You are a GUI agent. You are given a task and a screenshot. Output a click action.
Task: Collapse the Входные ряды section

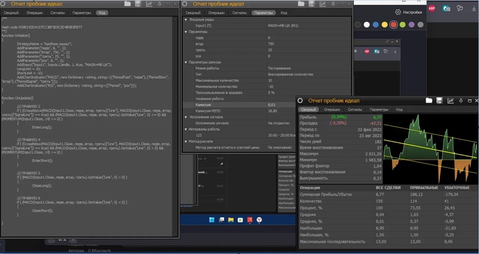point(187,20)
